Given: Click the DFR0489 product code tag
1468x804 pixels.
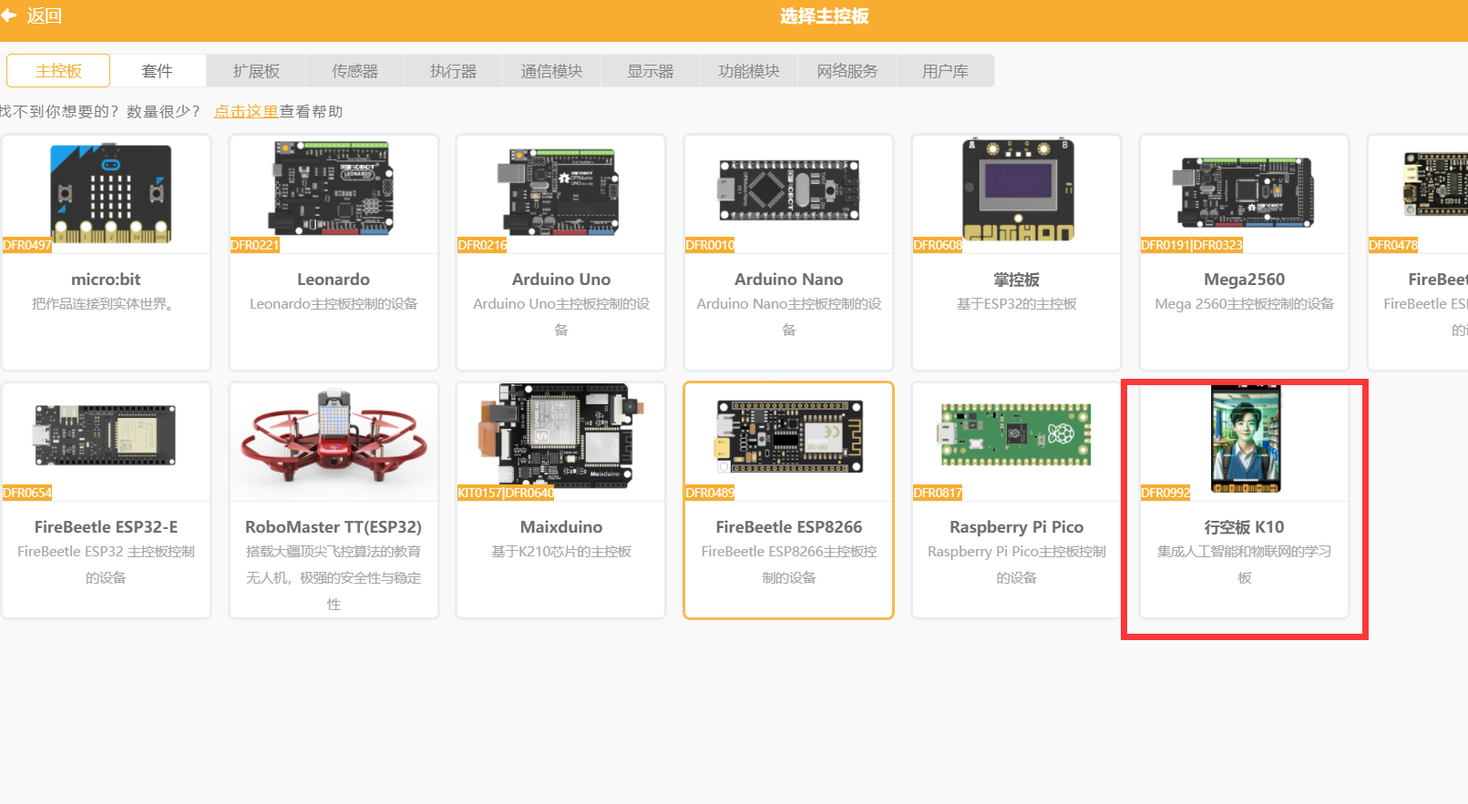Looking at the screenshot, I should tap(710, 493).
